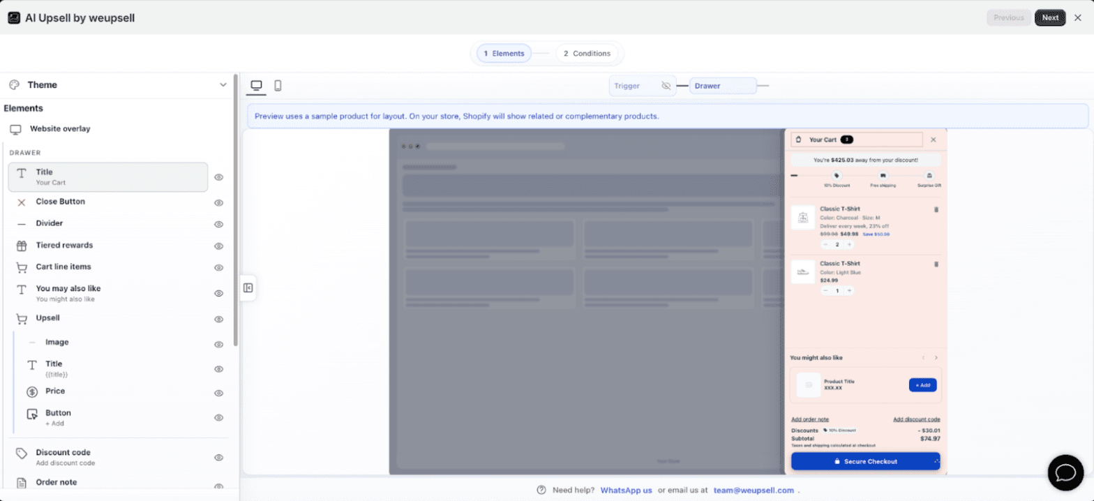Click the Previous button

(x=1009, y=17)
